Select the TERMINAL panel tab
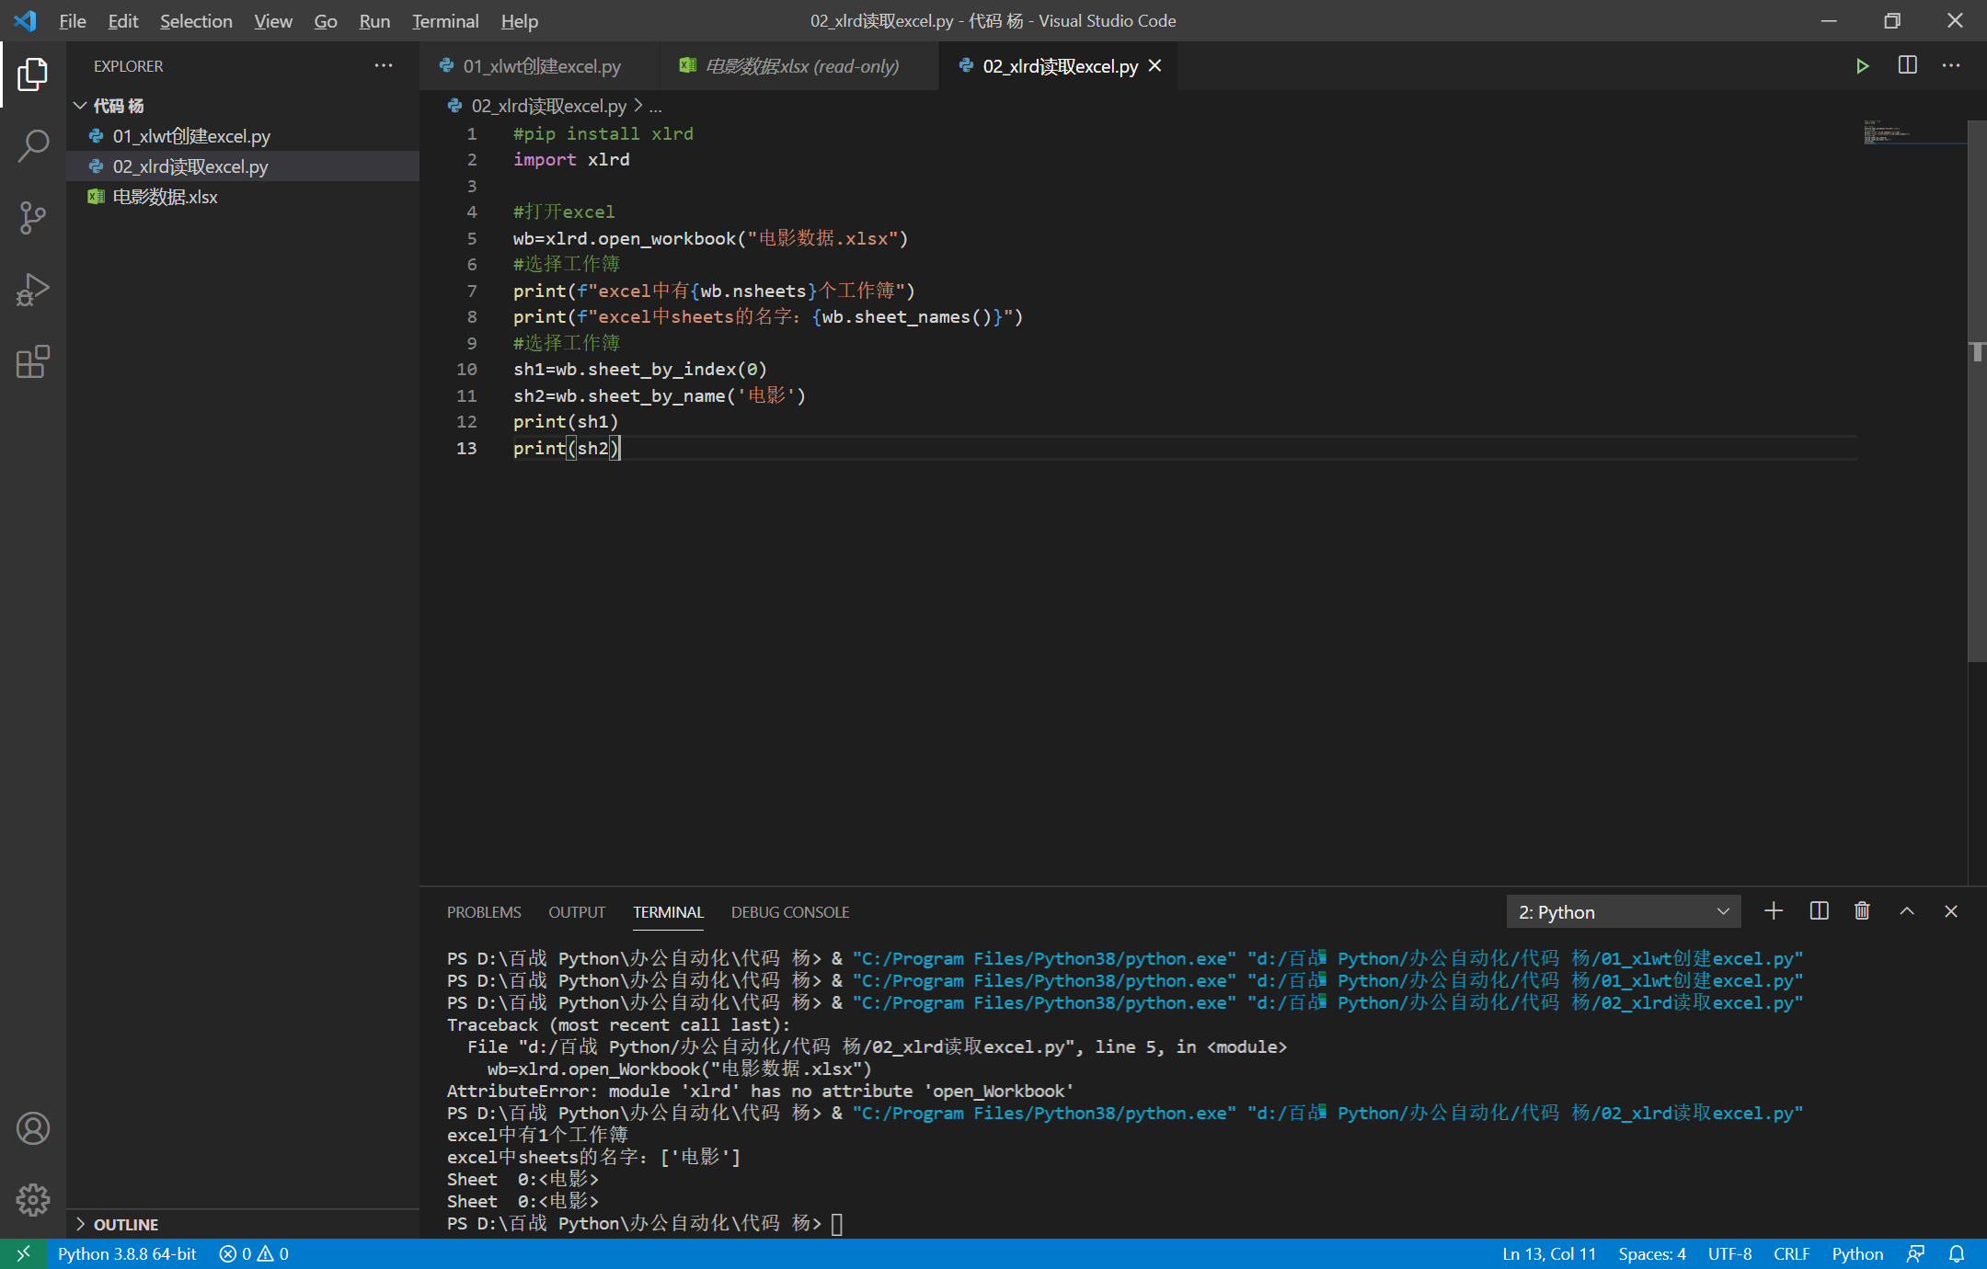Screen dimensions: 1987x1269 pyautogui.click(x=668, y=912)
